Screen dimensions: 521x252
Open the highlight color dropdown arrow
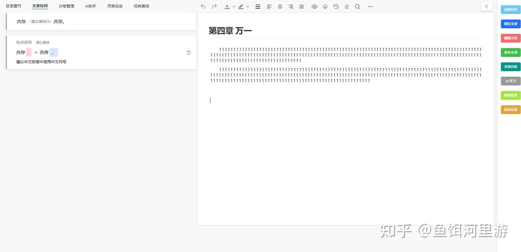(248, 6)
